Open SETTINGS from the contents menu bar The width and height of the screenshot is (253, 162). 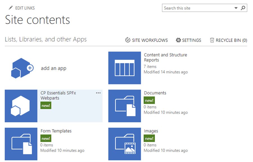tap(192, 40)
